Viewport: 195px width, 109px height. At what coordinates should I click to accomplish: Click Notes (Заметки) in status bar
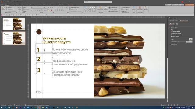coord(163,105)
